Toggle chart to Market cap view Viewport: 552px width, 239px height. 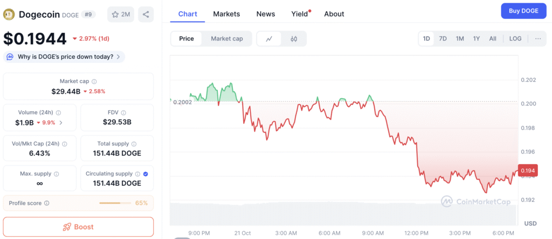point(226,39)
